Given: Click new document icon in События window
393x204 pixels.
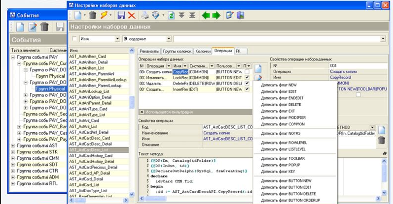Looking at the screenshot, I should click(20, 27).
